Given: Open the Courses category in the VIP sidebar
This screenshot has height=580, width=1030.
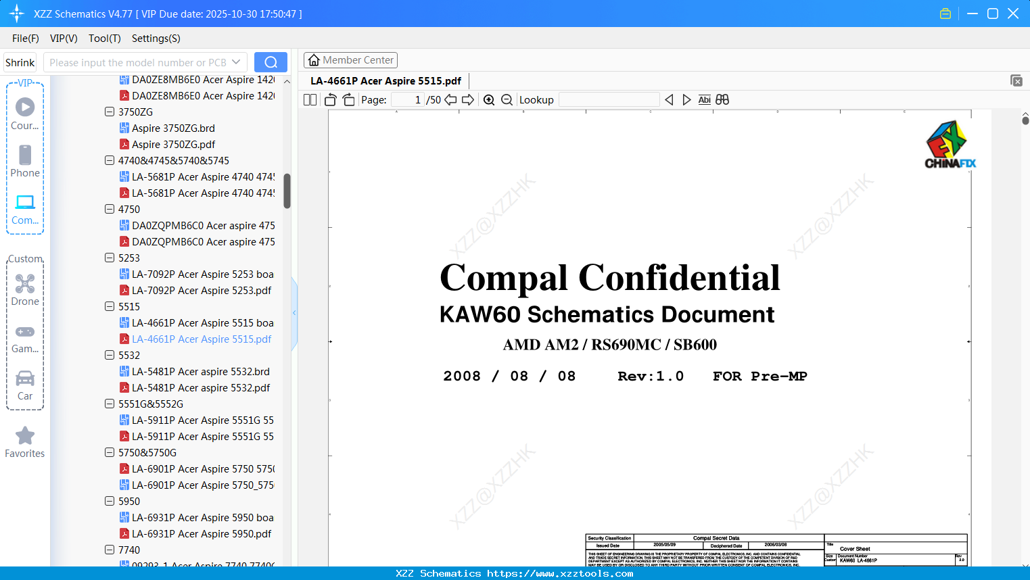Looking at the screenshot, I should point(25,114).
